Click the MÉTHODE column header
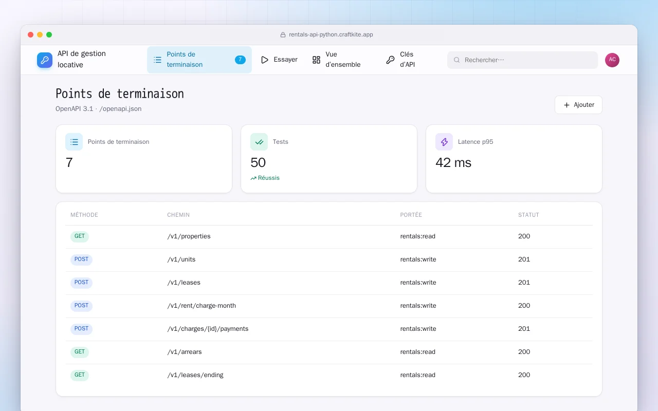This screenshot has height=411, width=658. coord(84,215)
